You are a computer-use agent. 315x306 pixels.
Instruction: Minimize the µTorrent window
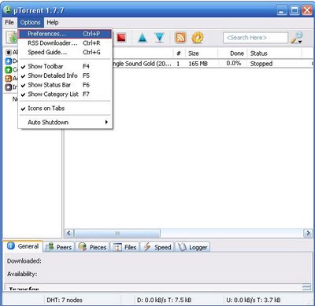click(282, 10)
